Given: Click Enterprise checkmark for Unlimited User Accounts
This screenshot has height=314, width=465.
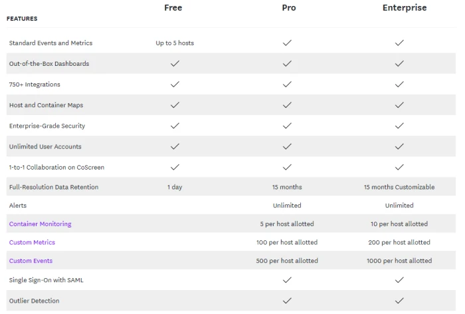Looking at the screenshot, I should click(x=399, y=146).
